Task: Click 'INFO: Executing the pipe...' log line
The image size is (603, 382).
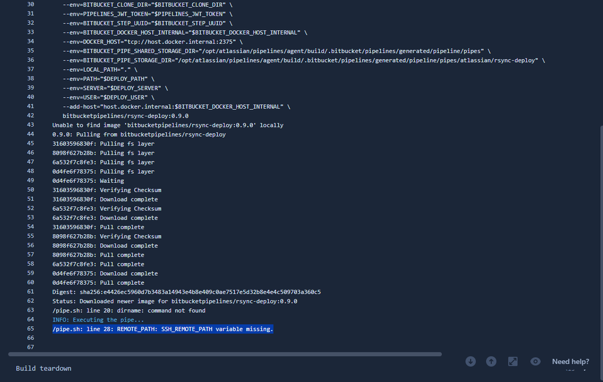Action: [98, 320]
